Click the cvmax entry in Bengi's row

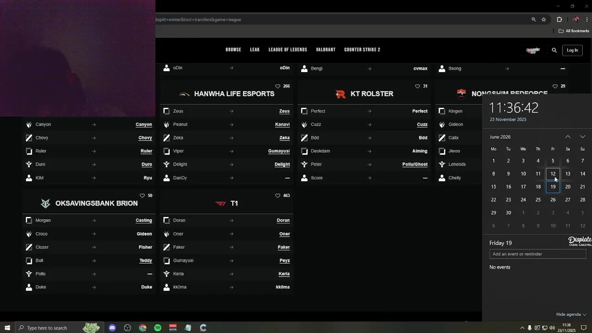coord(420,68)
